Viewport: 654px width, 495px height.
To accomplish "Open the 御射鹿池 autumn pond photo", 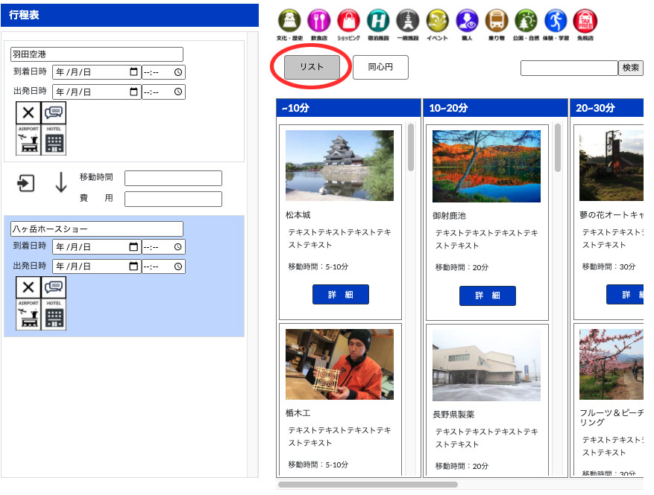I will pyautogui.click(x=486, y=166).
